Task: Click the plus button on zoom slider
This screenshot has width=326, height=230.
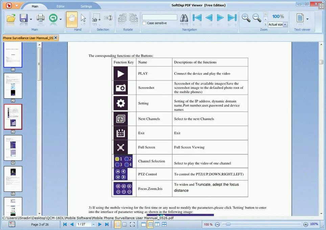Action: click(x=306, y=224)
